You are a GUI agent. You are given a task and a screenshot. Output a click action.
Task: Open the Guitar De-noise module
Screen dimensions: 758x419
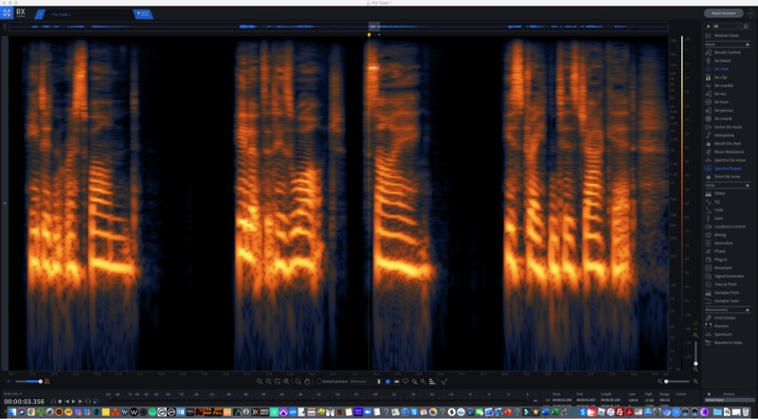pyautogui.click(x=727, y=127)
